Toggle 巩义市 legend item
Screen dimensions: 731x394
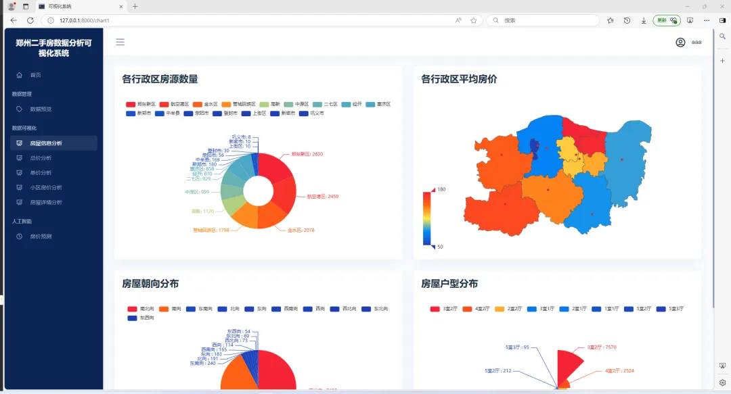click(311, 113)
